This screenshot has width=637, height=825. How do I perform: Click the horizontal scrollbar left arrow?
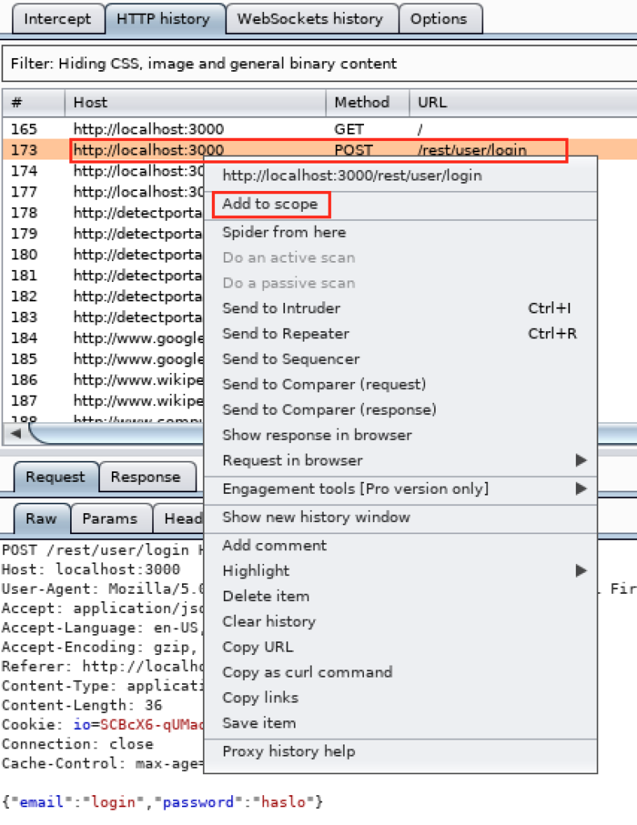16,433
